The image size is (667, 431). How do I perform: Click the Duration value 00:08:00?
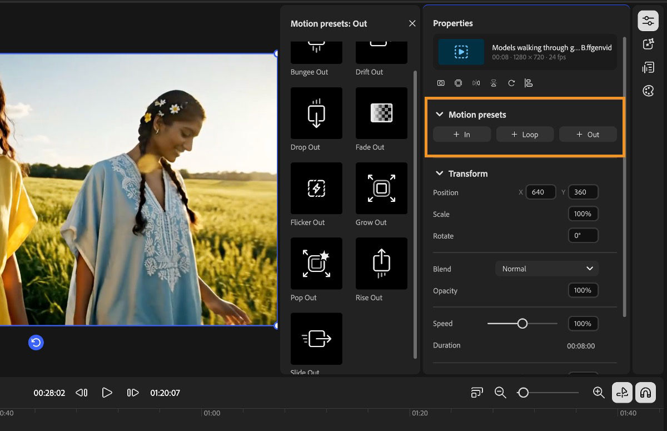(581, 346)
